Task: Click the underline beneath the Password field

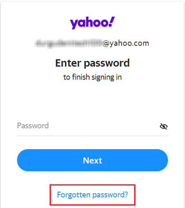Action: [92, 136]
